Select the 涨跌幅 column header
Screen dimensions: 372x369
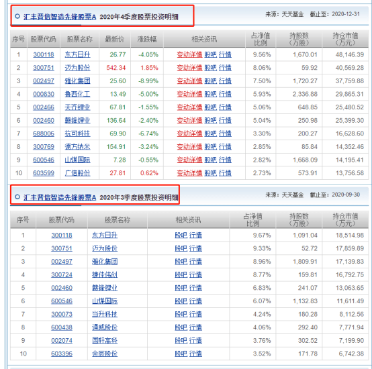pos(147,40)
